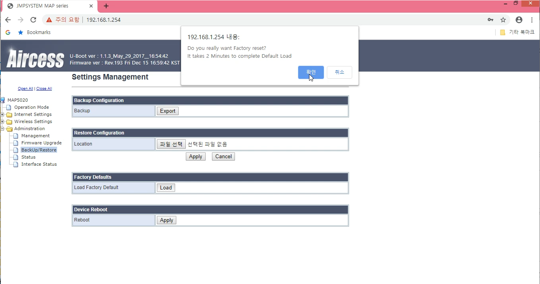Image resolution: width=540 pixels, height=284 pixels.
Task: Click the Management page icon
Action: (16, 136)
